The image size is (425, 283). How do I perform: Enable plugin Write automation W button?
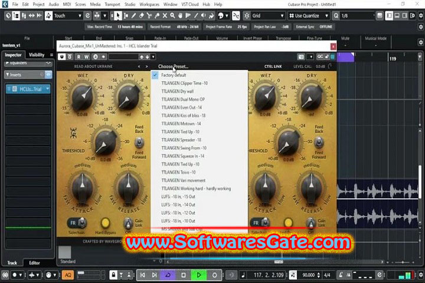pyautogui.click(x=86, y=57)
